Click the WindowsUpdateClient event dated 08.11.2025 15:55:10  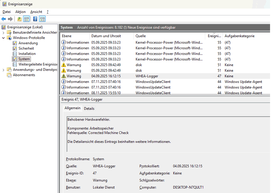tap(165, 93)
